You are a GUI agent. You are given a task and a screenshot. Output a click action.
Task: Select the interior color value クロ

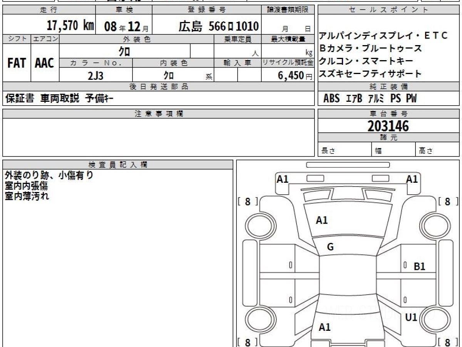[x=169, y=75]
